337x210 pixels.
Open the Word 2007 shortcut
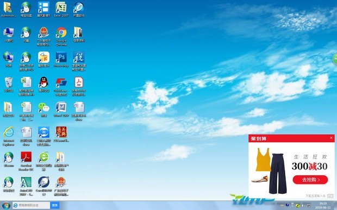[x=61, y=110]
